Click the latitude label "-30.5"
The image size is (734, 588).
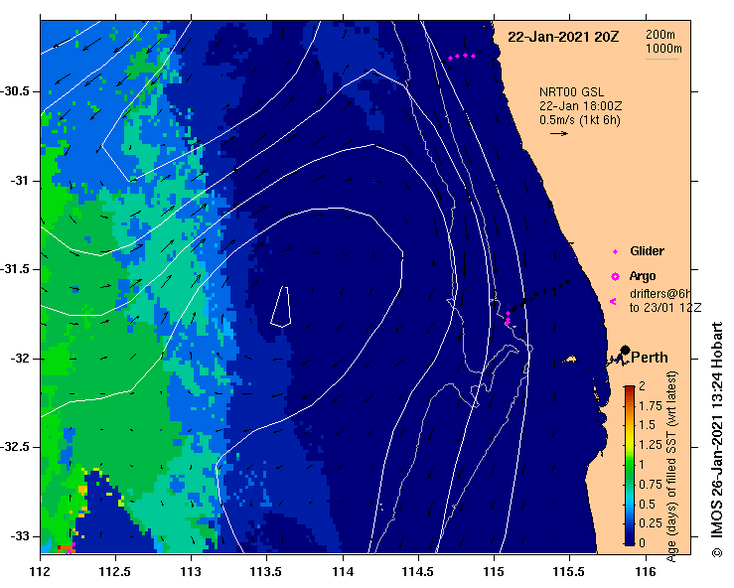tap(16, 91)
